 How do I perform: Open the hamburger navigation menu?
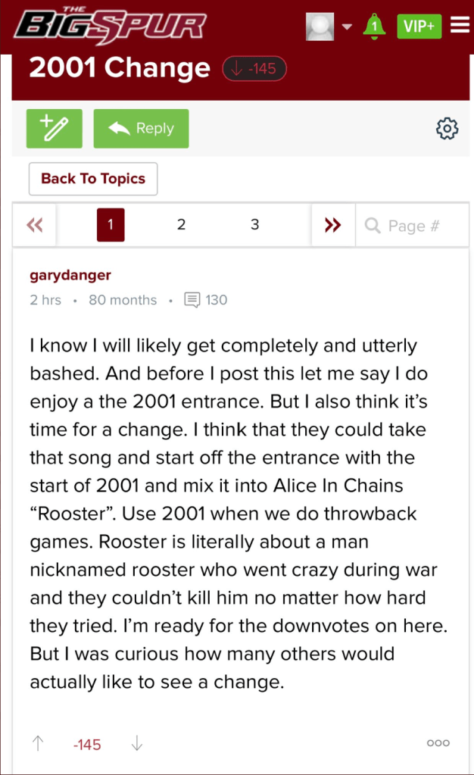(x=460, y=26)
